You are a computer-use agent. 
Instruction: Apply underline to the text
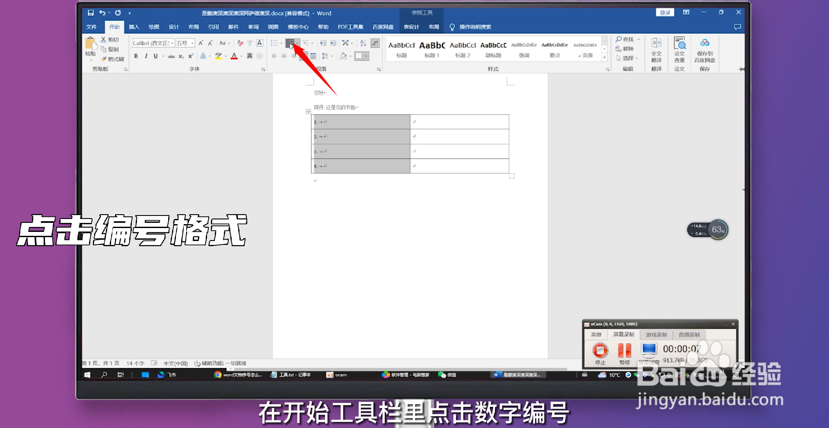click(155, 56)
